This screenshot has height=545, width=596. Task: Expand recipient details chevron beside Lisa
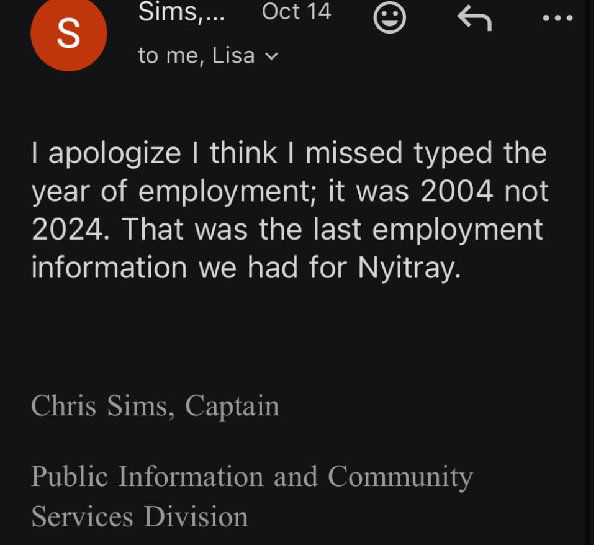tap(271, 56)
